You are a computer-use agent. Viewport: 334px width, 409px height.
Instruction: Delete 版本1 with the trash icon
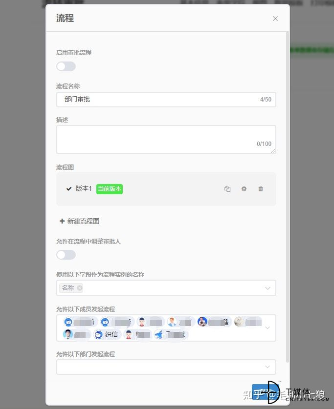[x=261, y=188]
